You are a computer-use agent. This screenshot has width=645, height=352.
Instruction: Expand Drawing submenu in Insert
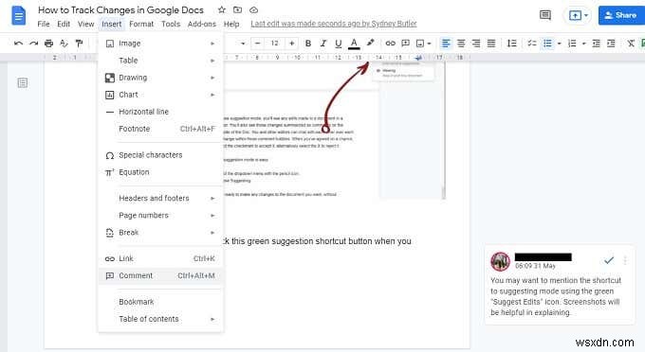coord(160,78)
